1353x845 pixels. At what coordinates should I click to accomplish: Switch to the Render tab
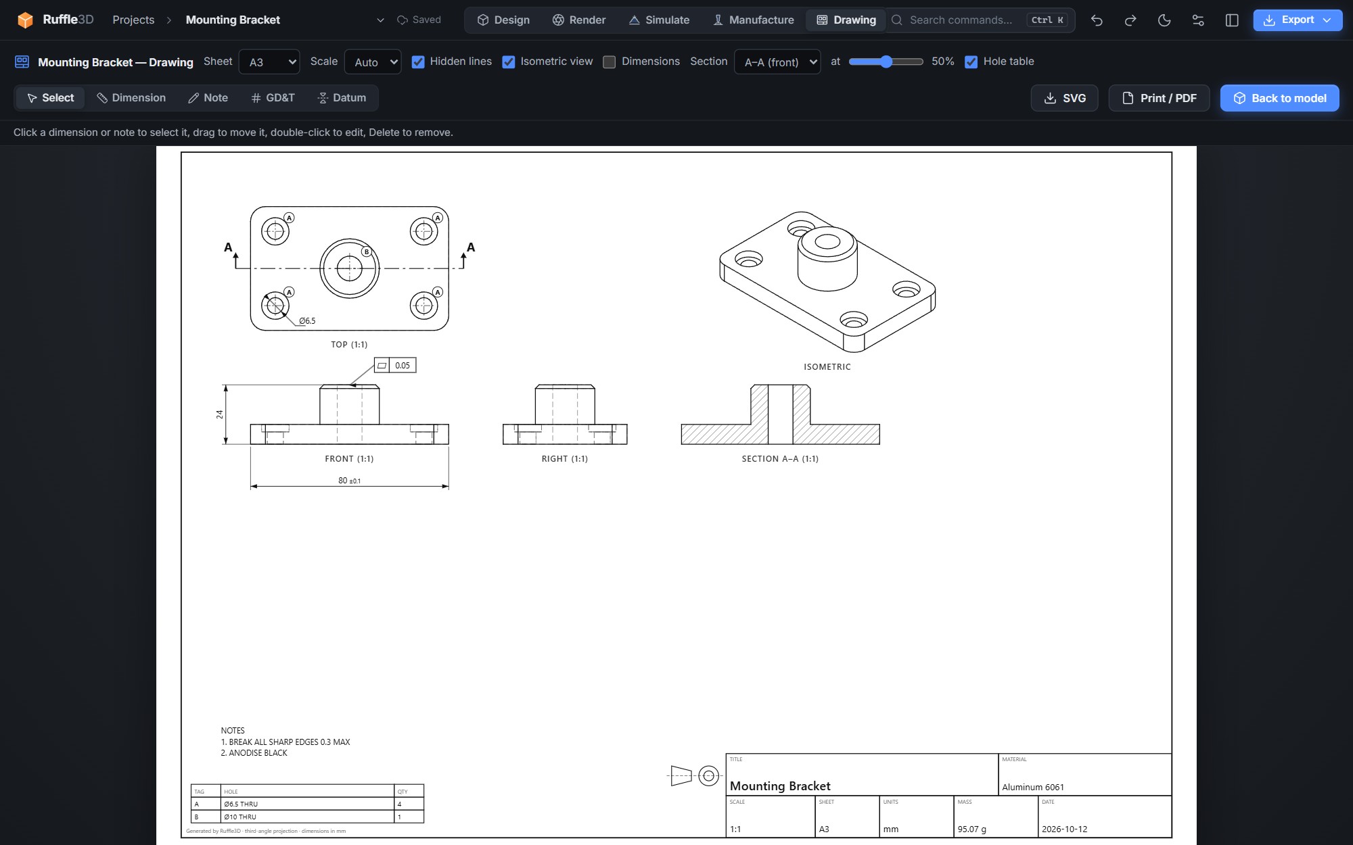click(579, 20)
